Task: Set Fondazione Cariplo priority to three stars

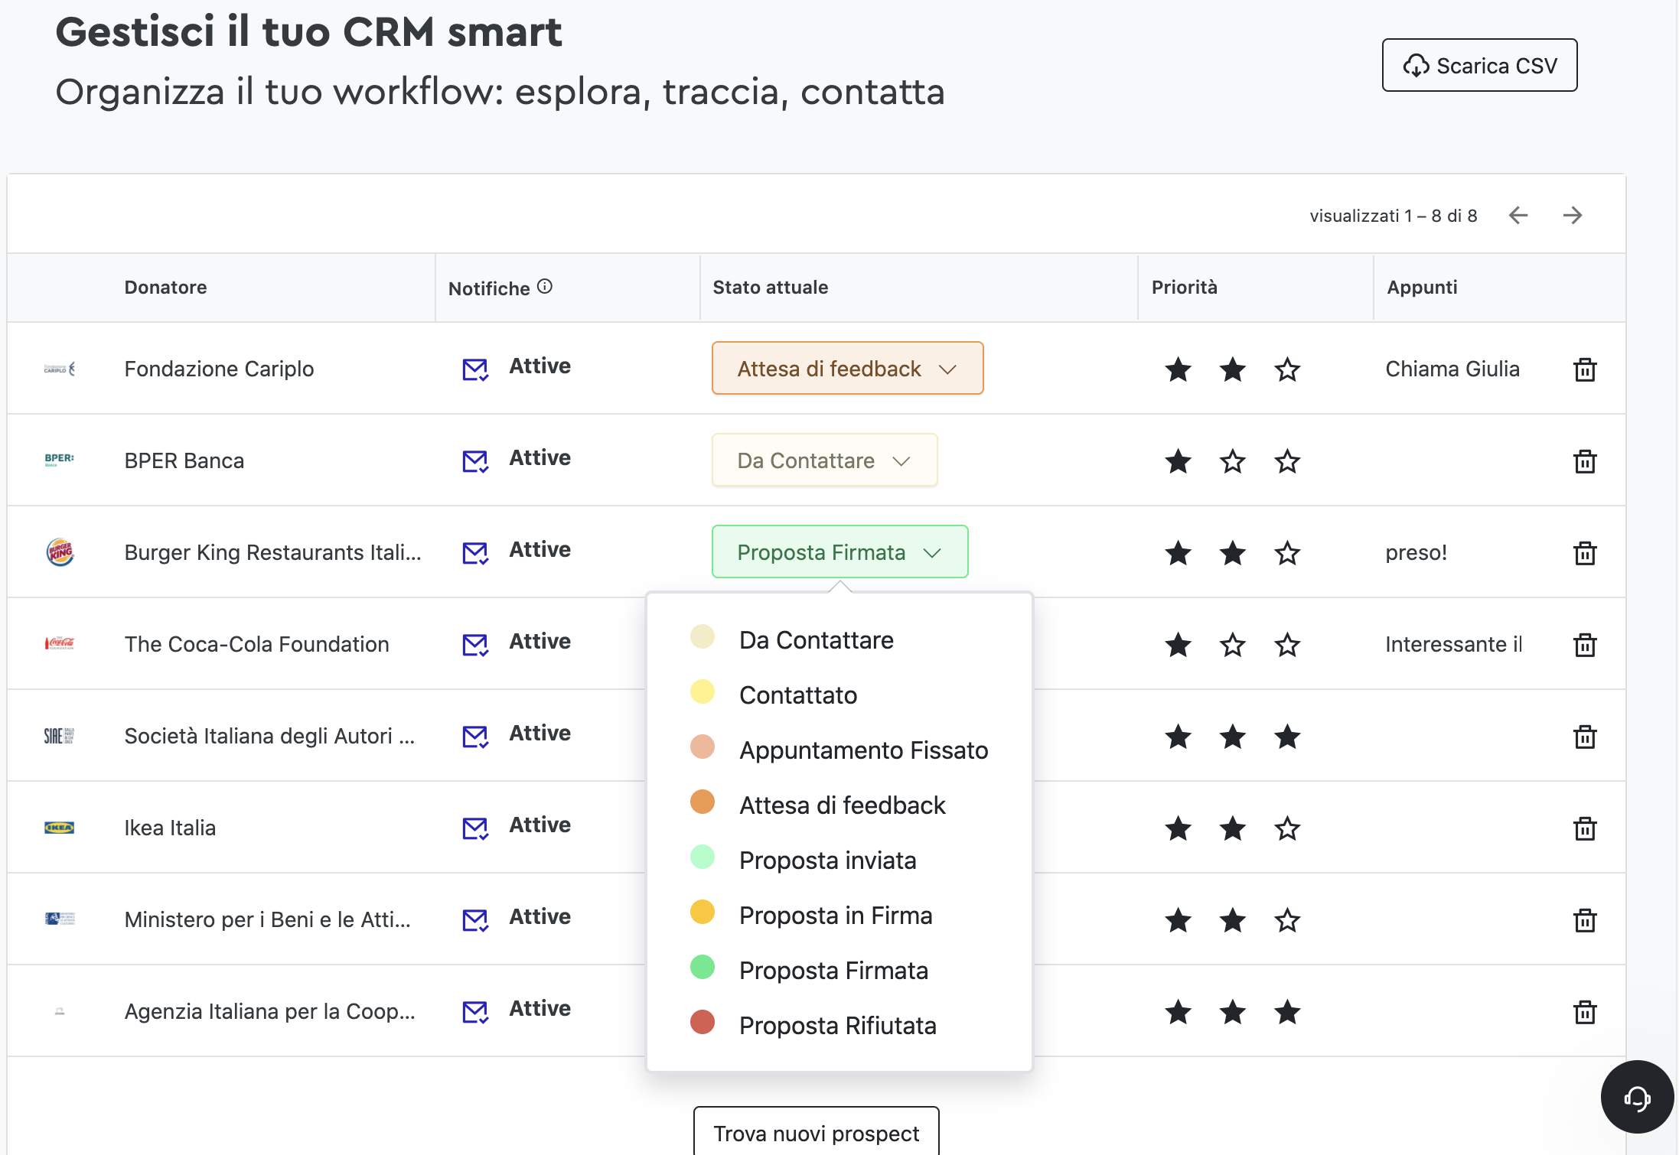Action: 1287,369
